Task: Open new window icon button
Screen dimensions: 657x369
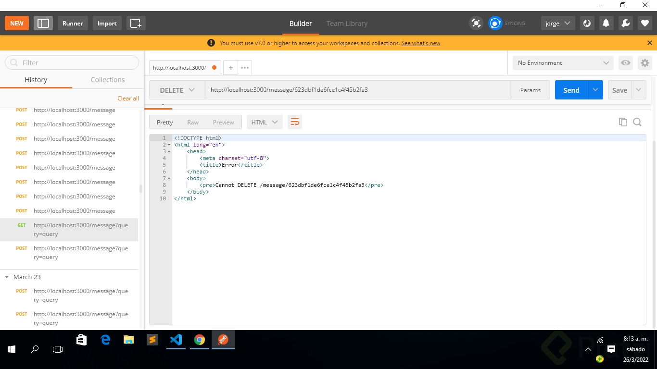Action: click(136, 23)
